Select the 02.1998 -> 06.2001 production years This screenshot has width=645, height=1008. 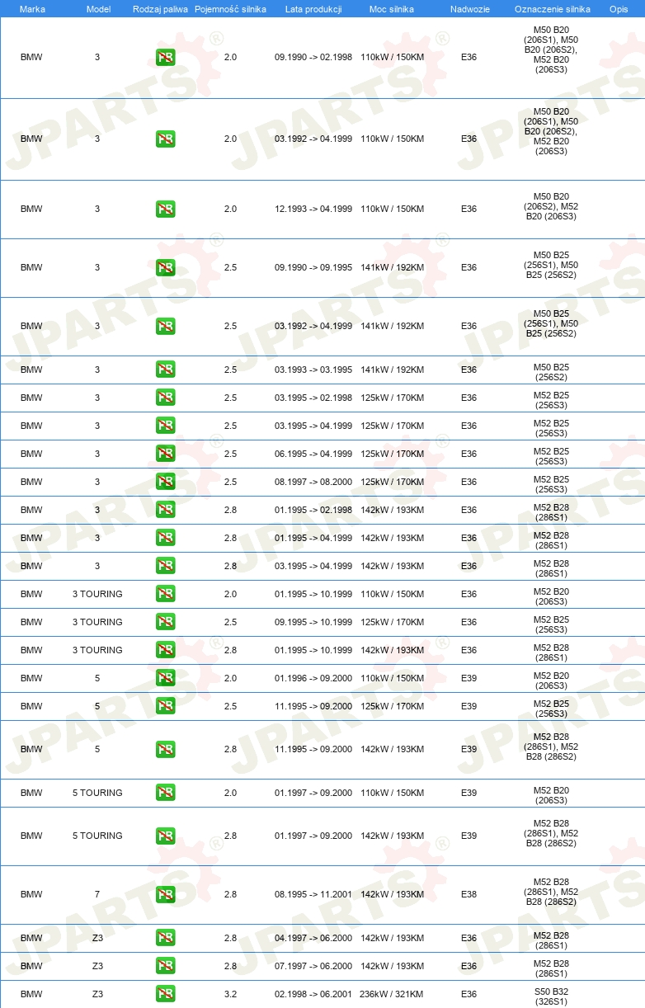coord(313,994)
